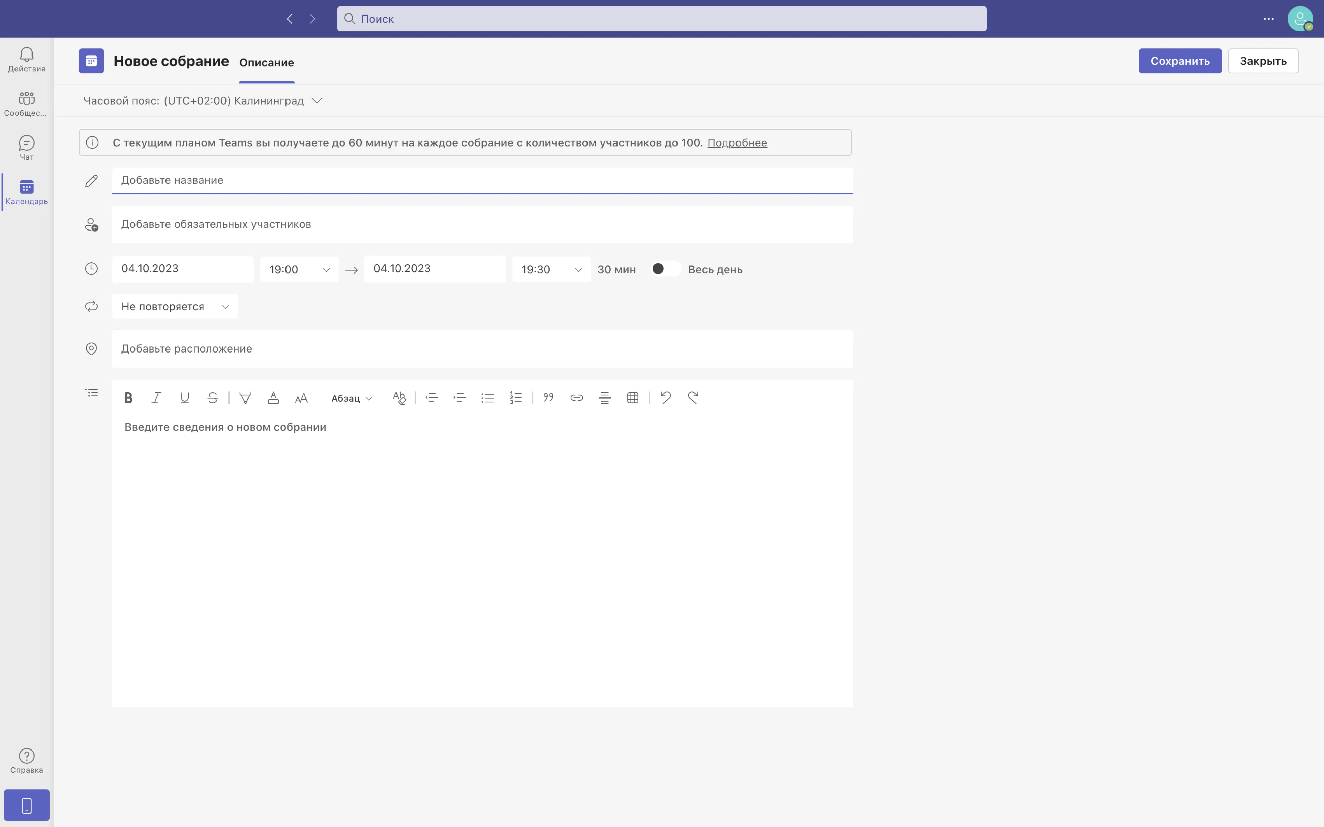Open the three-dots settings menu
This screenshot has width=1324, height=827.
click(1269, 19)
